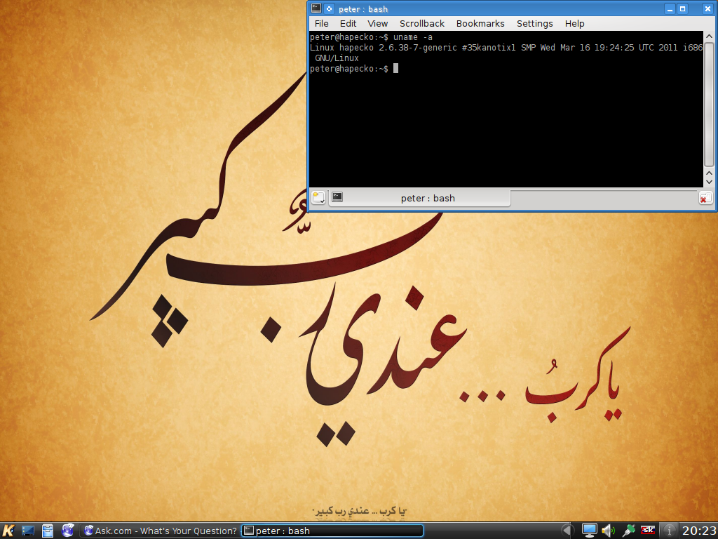Expand hidden system tray icons arrow

[x=567, y=531]
